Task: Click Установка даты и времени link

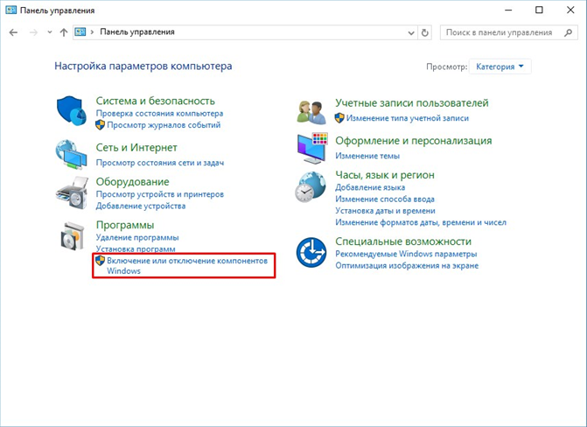Action: coord(385,211)
